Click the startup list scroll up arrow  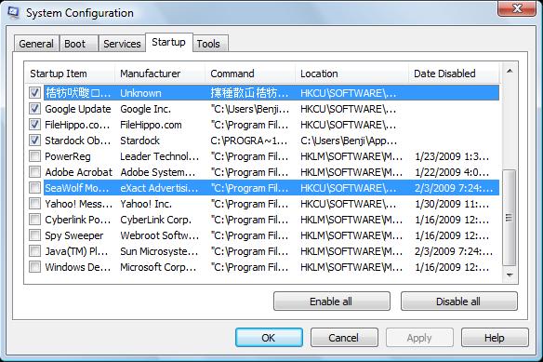click(x=510, y=71)
